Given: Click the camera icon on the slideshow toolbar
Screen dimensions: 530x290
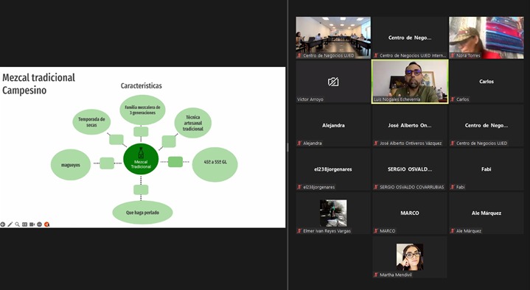Looking at the screenshot, I should click(x=32, y=224).
